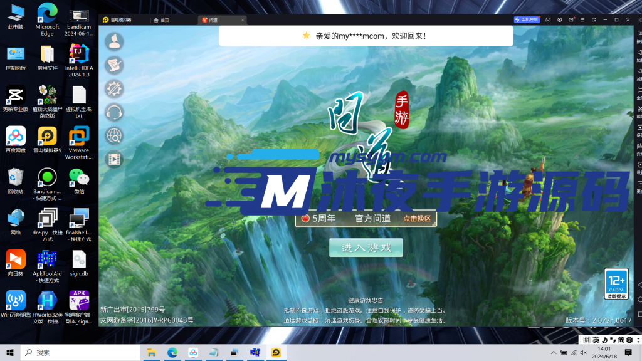The width and height of the screenshot is (642, 361).
Task: Open the volume slider from the system tray
Action: [x=583, y=352]
